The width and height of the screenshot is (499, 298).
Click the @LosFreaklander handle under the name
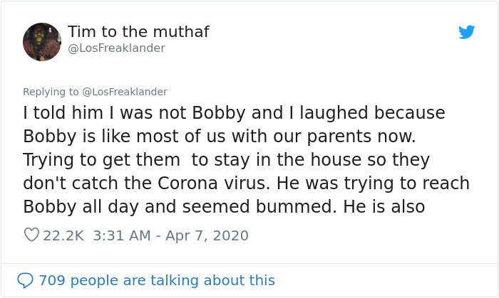tap(116, 48)
